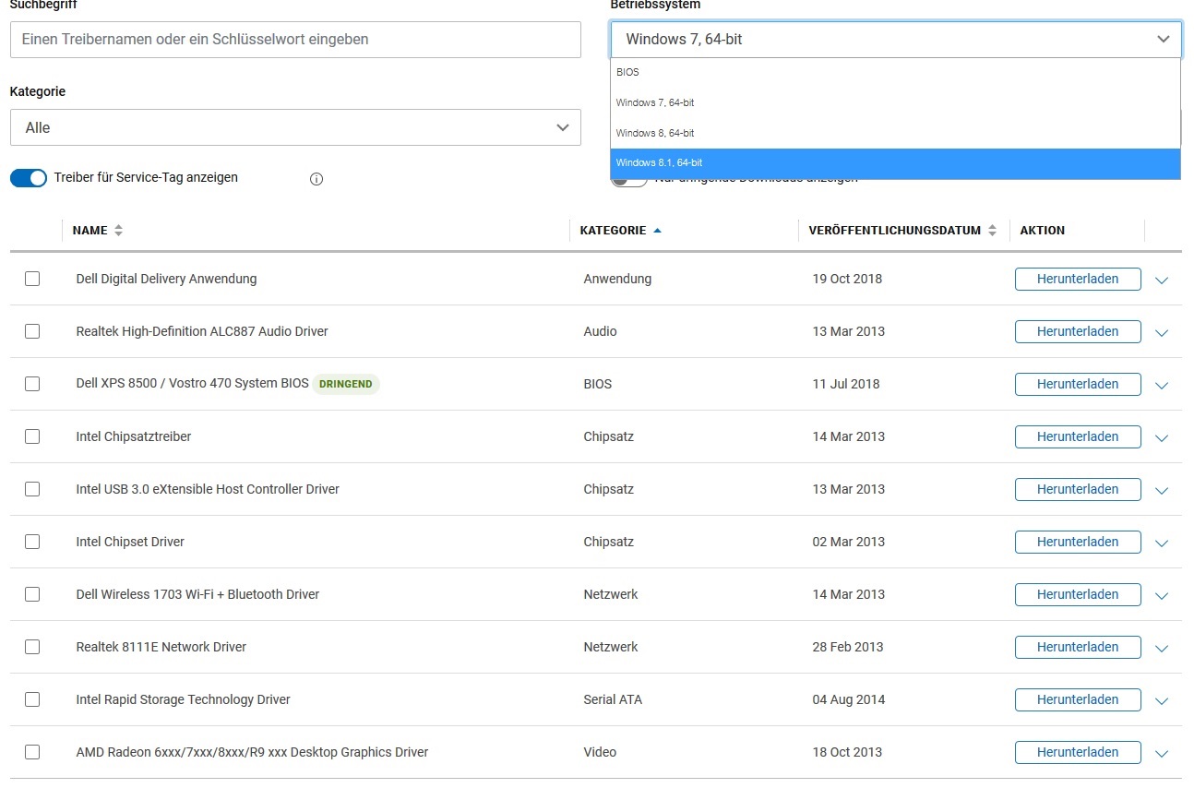Expand details for Realtek Audio Driver row
Screen dimensions: 1194x788
[1162, 333]
